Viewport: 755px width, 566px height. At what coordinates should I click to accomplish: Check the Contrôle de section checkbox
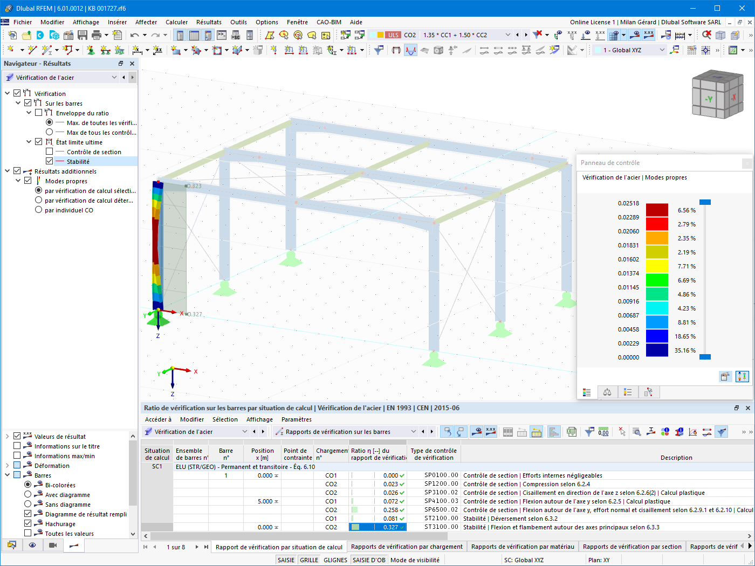coord(50,151)
